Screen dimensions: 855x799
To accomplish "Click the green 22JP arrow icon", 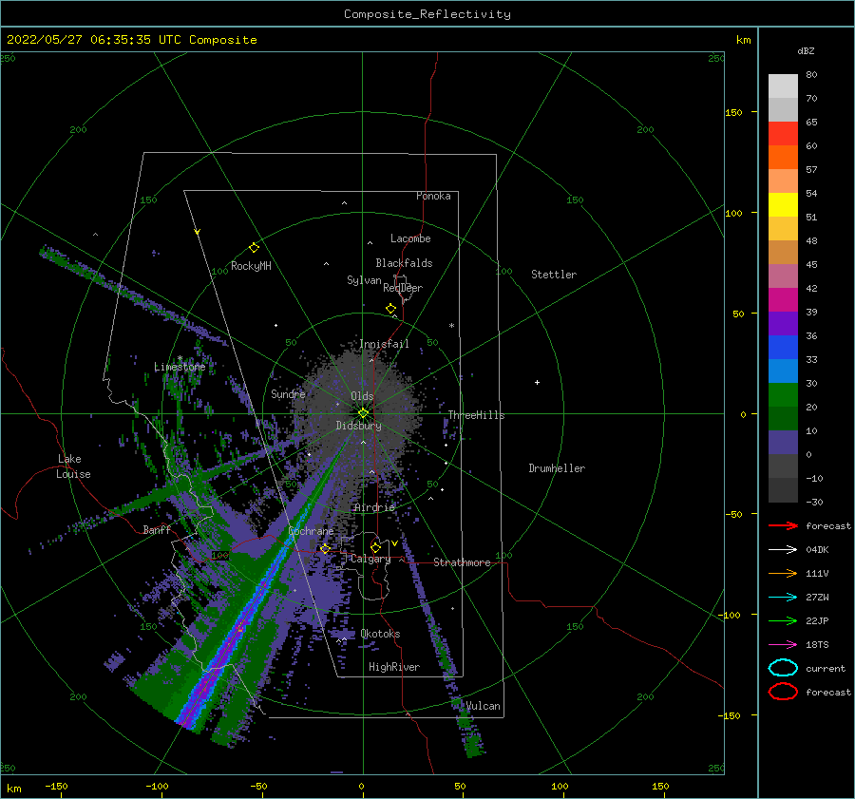I will click(783, 620).
